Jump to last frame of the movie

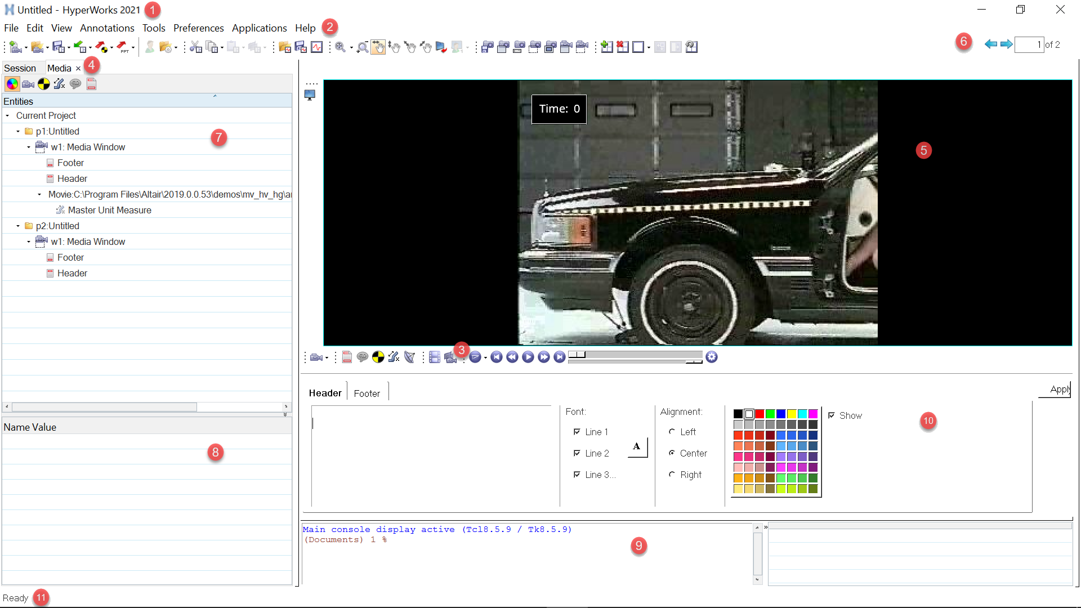point(559,357)
